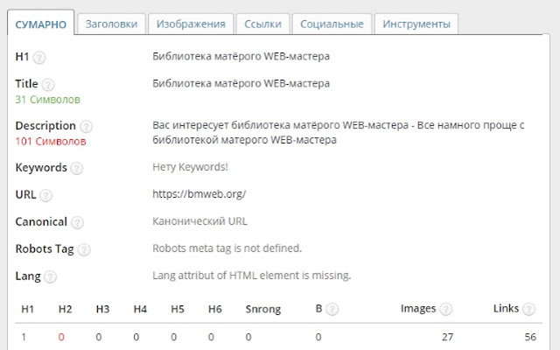
Task: Click the Images count 27
Action: tap(446, 336)
